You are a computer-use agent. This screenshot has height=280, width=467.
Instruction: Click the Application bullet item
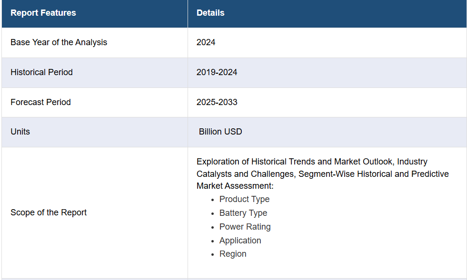pyautogui.click(x=240, y=241)
